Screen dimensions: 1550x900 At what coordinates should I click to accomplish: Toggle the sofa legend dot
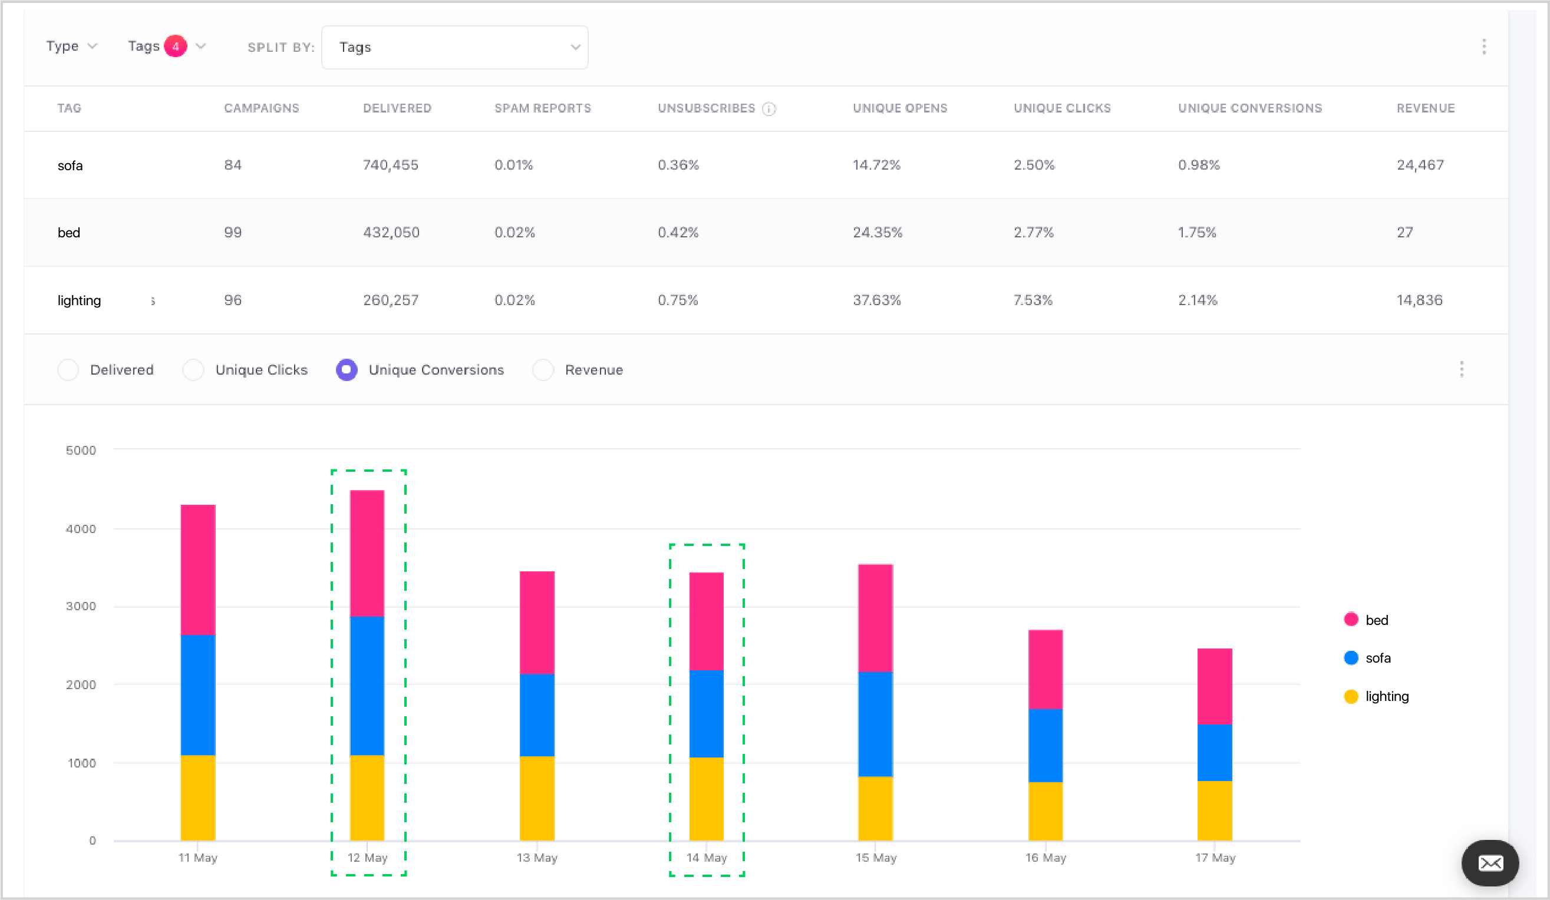pyautogui.click(x=1351, y=658)
